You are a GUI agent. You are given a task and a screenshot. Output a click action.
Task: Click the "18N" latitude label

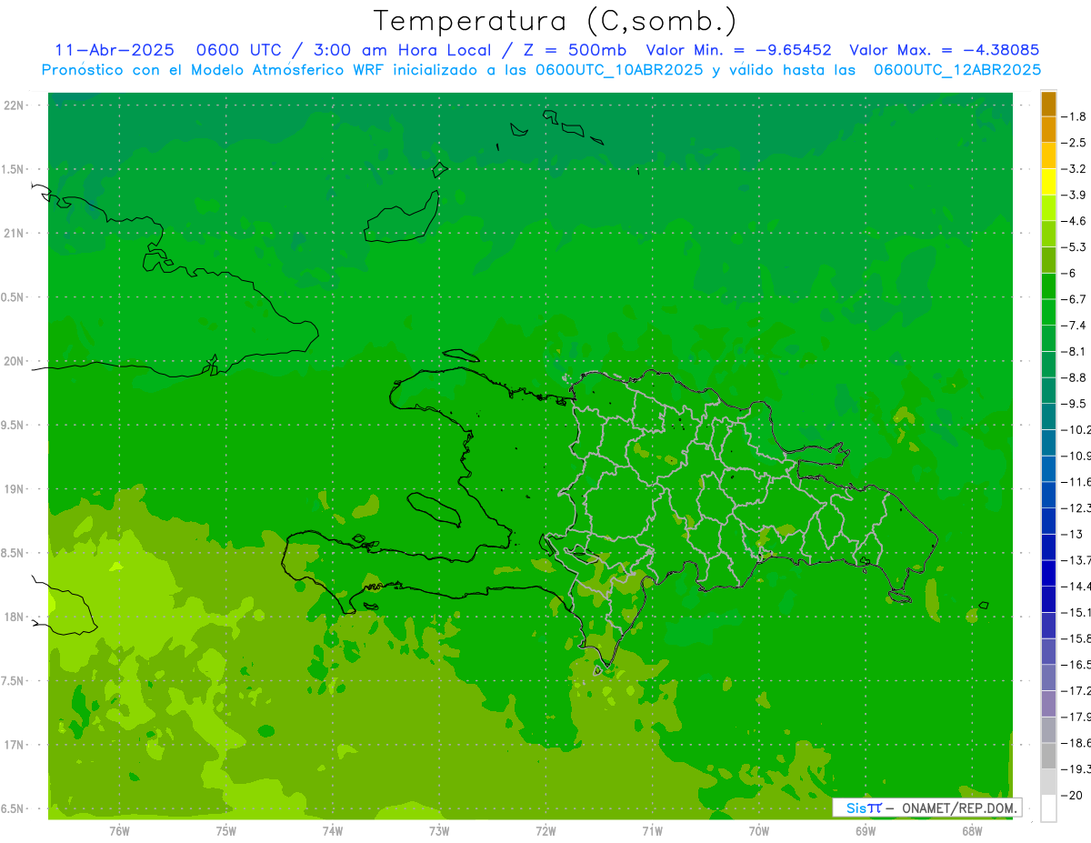pyautogui.click(x=14, y=617)
